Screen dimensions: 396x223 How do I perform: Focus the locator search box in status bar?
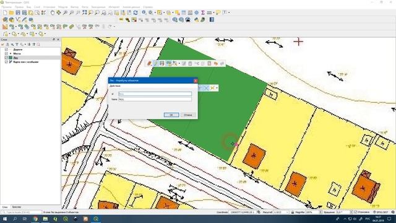(22, 212)
